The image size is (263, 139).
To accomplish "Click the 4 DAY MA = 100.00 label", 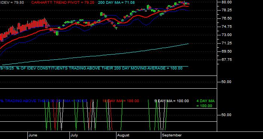I will pos(206,103).
